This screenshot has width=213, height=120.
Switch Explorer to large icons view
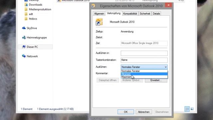tap(192, 109)
